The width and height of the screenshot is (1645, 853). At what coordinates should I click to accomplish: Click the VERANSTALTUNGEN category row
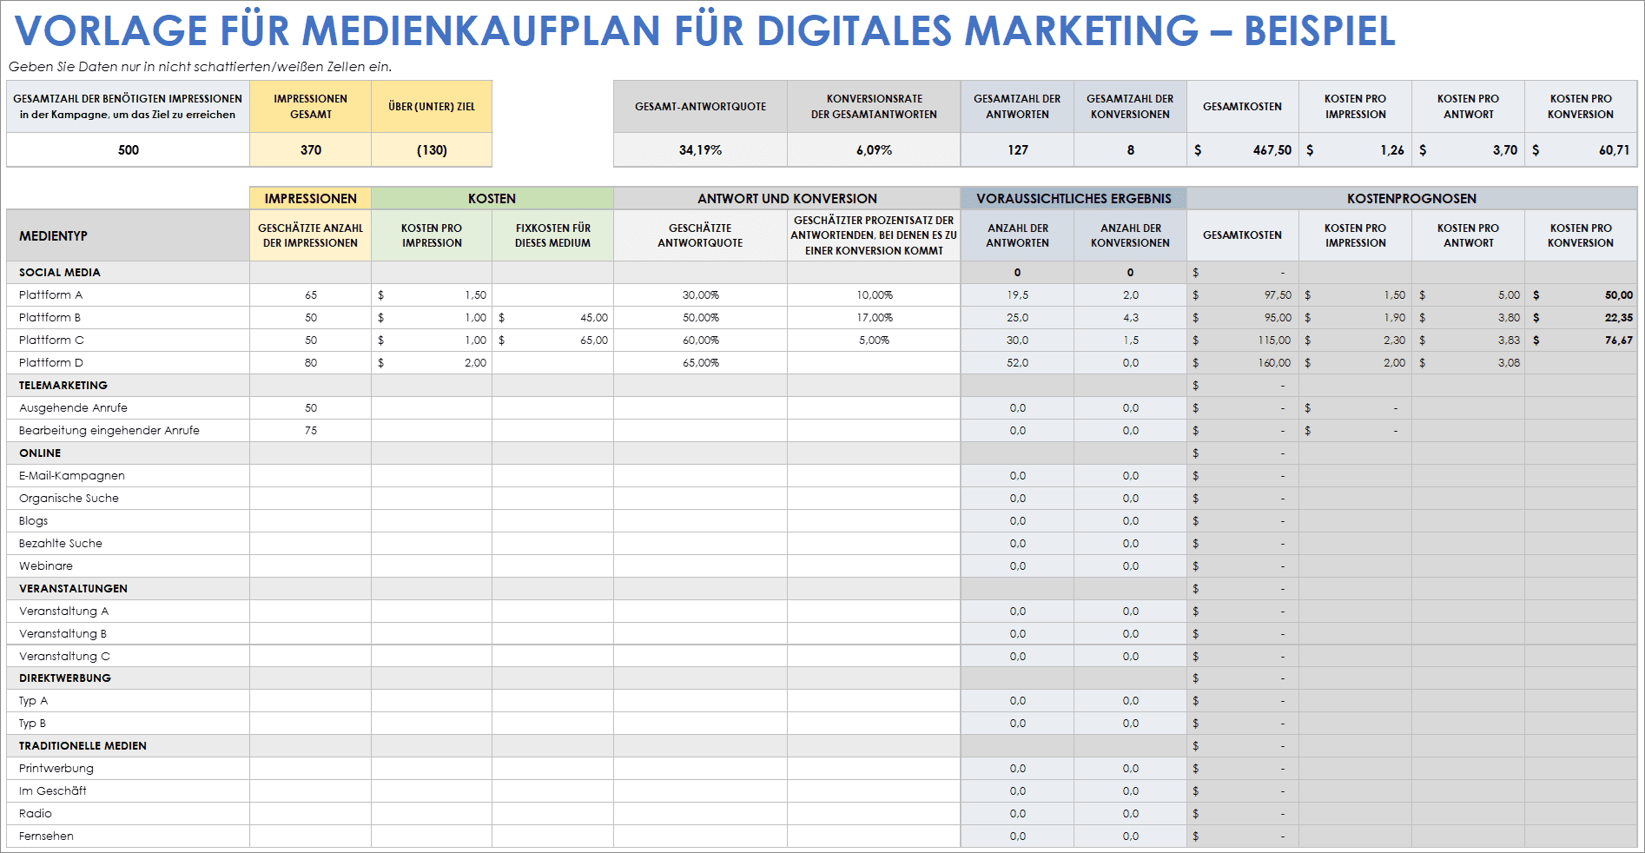pyautogui.click(x=128, y=588)
